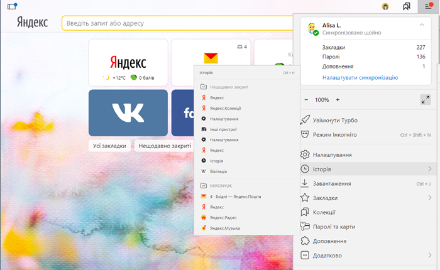
Task: Click the history clock icon in main menu
Action: point(305,169)
